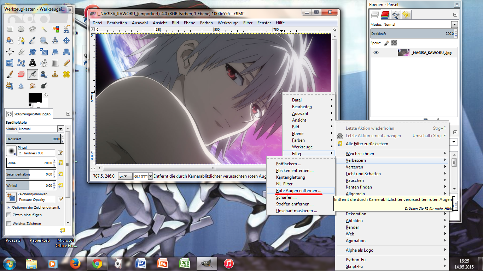483x271 pixels.
Task: Click 'Alle Filter zurücksetzen'
Action: pos(391,144)
